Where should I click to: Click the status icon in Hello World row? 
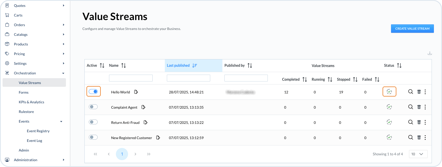pyautogui.click(x=389, y=92)
